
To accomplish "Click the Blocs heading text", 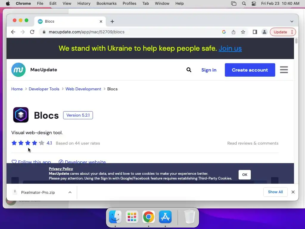I will (46, 115).
